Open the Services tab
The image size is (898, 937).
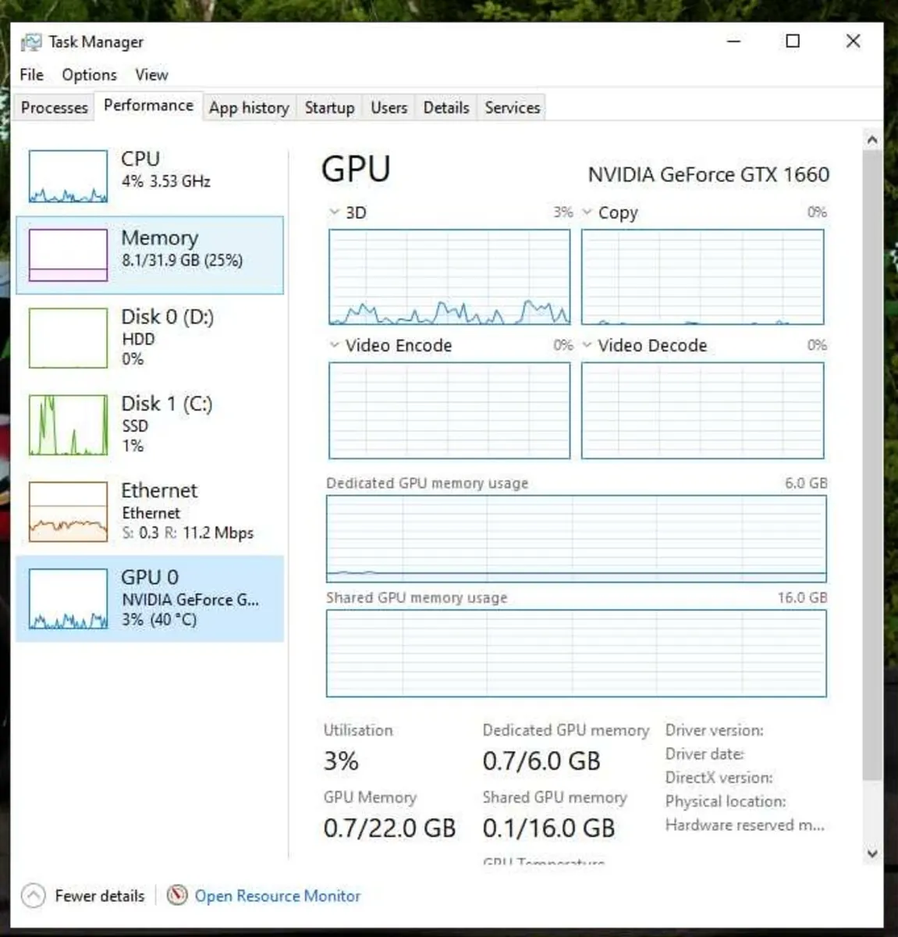512,108
